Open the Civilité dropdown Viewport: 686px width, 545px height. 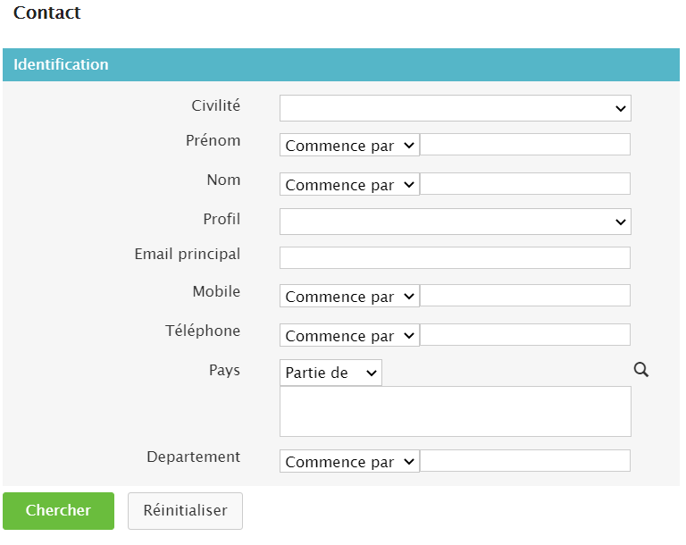(x=455, y=108)
